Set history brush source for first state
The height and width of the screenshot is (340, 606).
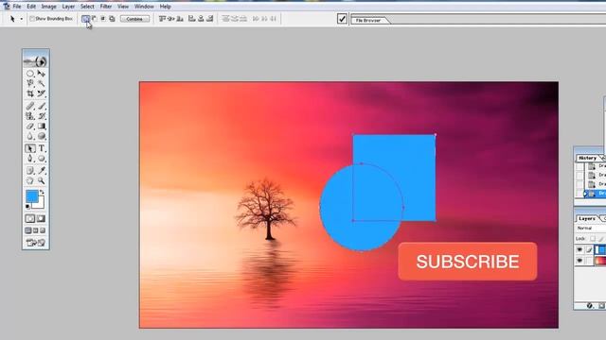579,166
